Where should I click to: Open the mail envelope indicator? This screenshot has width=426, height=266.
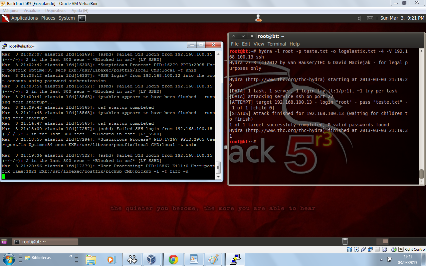point(370,18)
